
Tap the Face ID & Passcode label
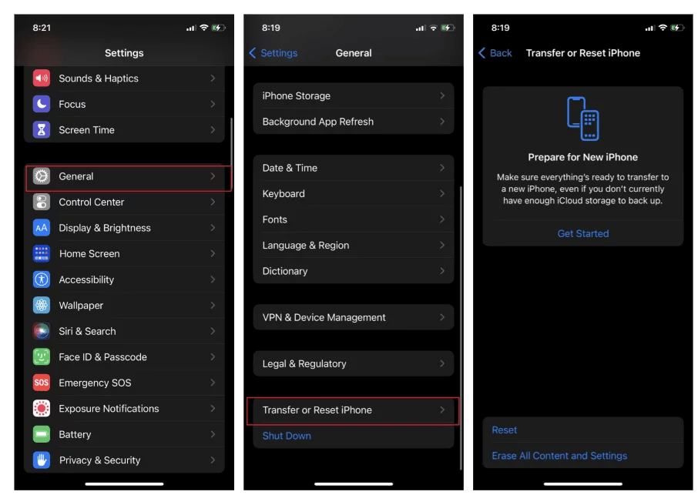click(x=102, y=356)
